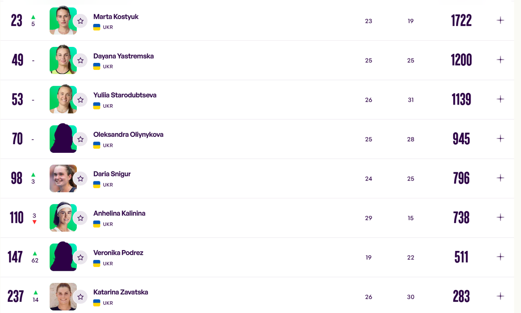This screenshot has width=521, height=313.
Task: Open Marta Kostyuk's player profile link
Action: (x=116, y=17)
